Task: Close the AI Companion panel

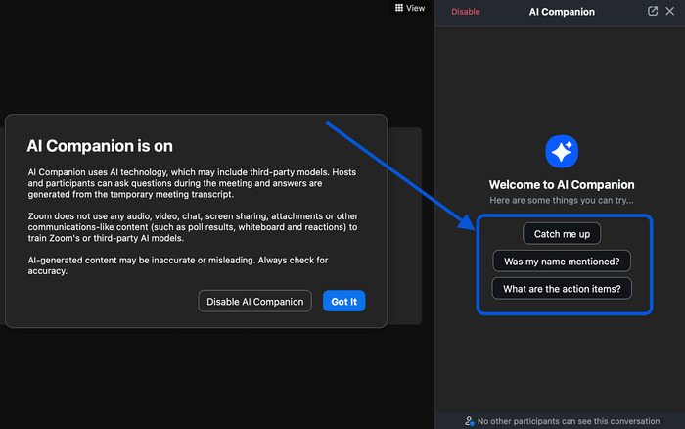Action: point(669,12)
